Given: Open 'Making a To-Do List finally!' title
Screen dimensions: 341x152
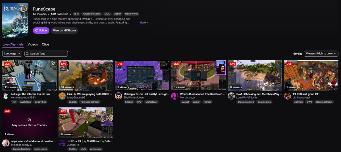Looking at the screenshot, I should click(x=146, y=94).
